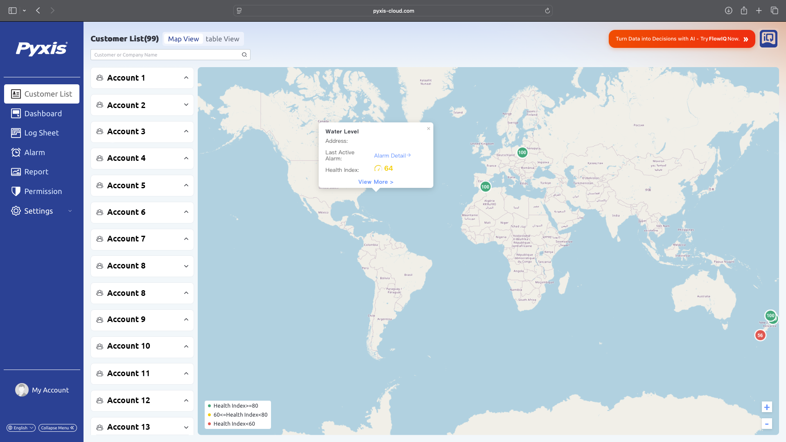
Task: Collapse the Account 1 entry
Action: (x=186, y=78)
